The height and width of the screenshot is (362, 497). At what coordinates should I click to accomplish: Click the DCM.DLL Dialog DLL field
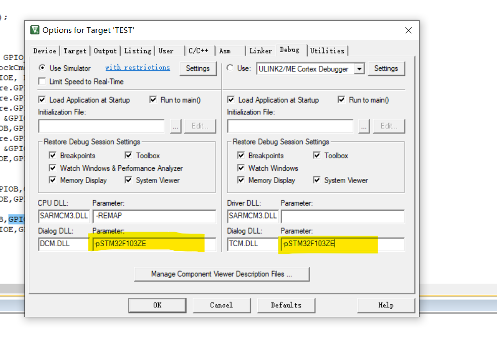click(64, 244)
